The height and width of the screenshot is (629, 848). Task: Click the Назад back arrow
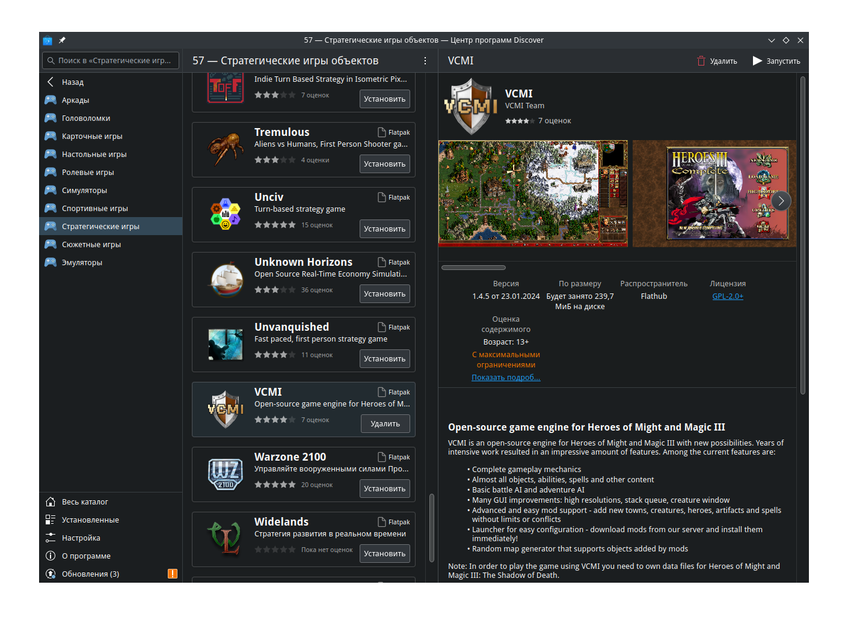click(51, 82)
